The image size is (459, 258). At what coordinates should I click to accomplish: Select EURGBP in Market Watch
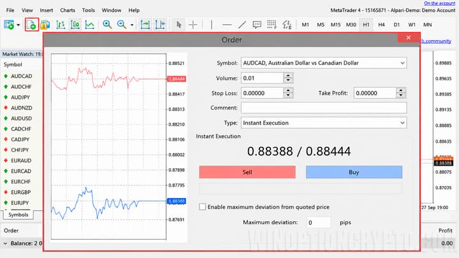(x=22, y=192)
